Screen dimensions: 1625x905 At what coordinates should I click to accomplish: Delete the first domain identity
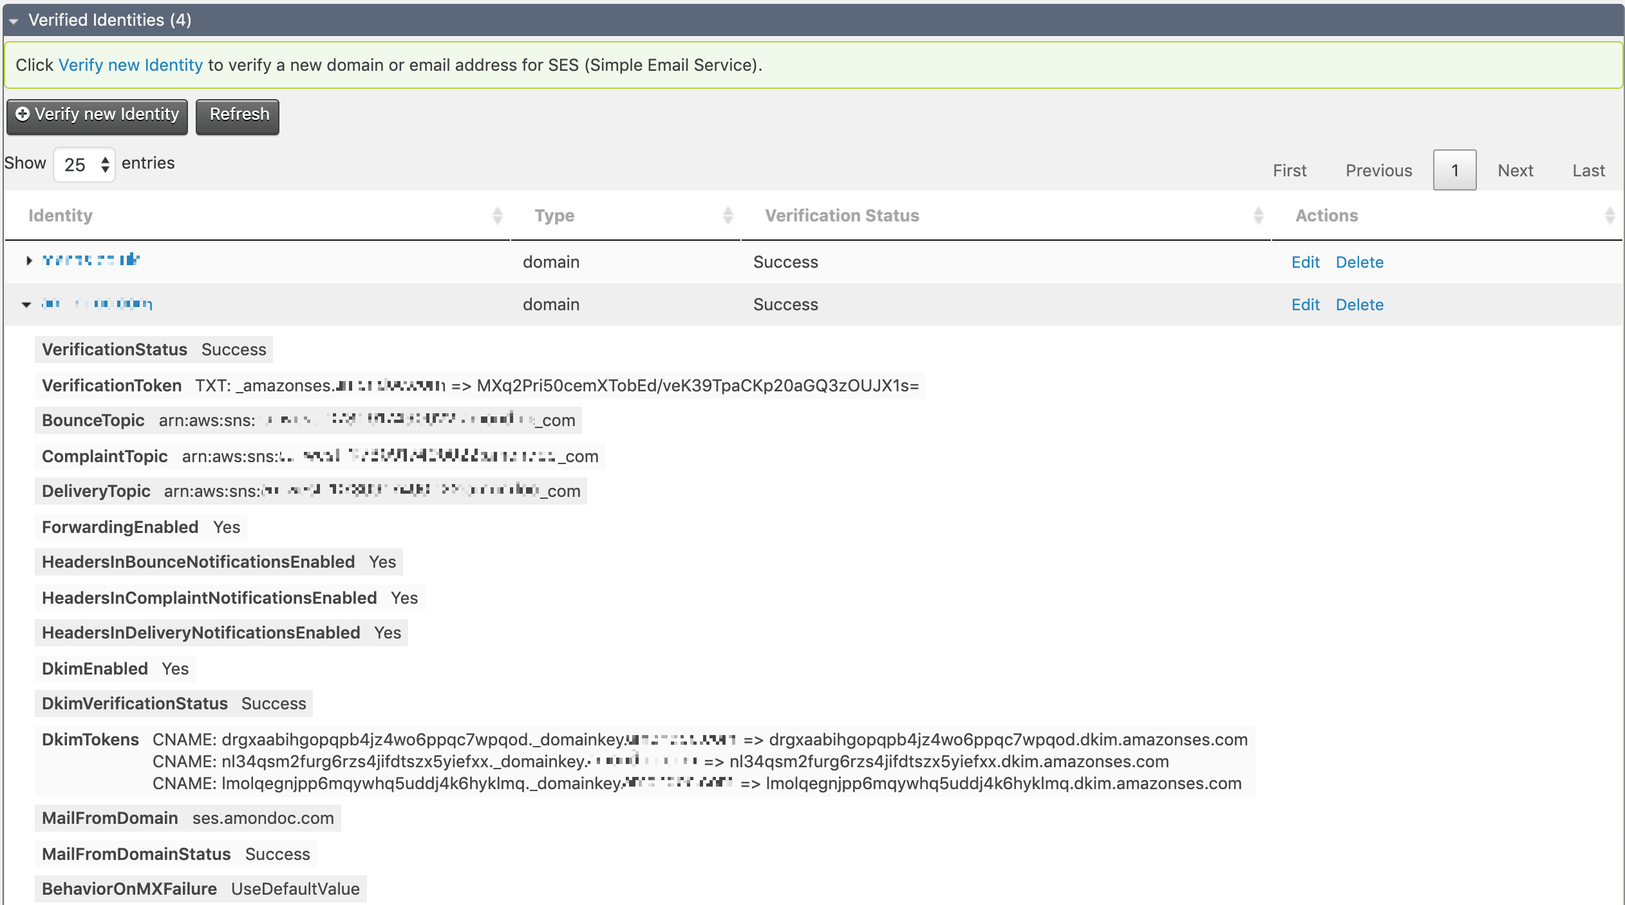point(1359,262)
